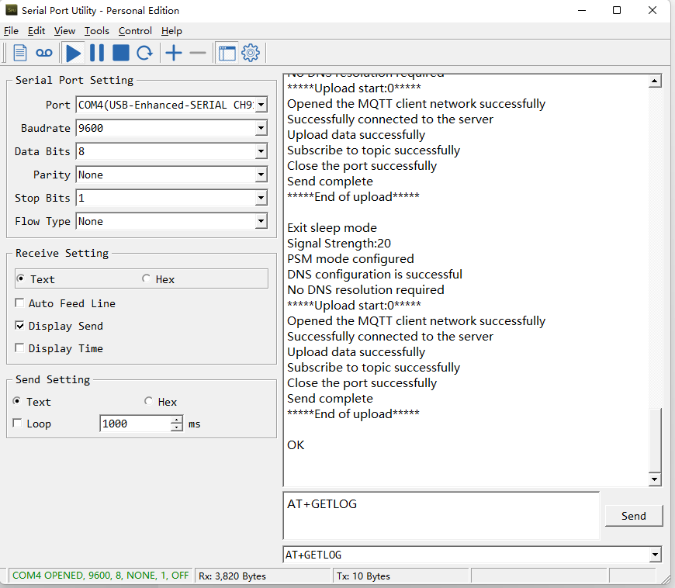Enable Auto Feed Line checkbox
This screenshot has width=675, height=588.
19,303
